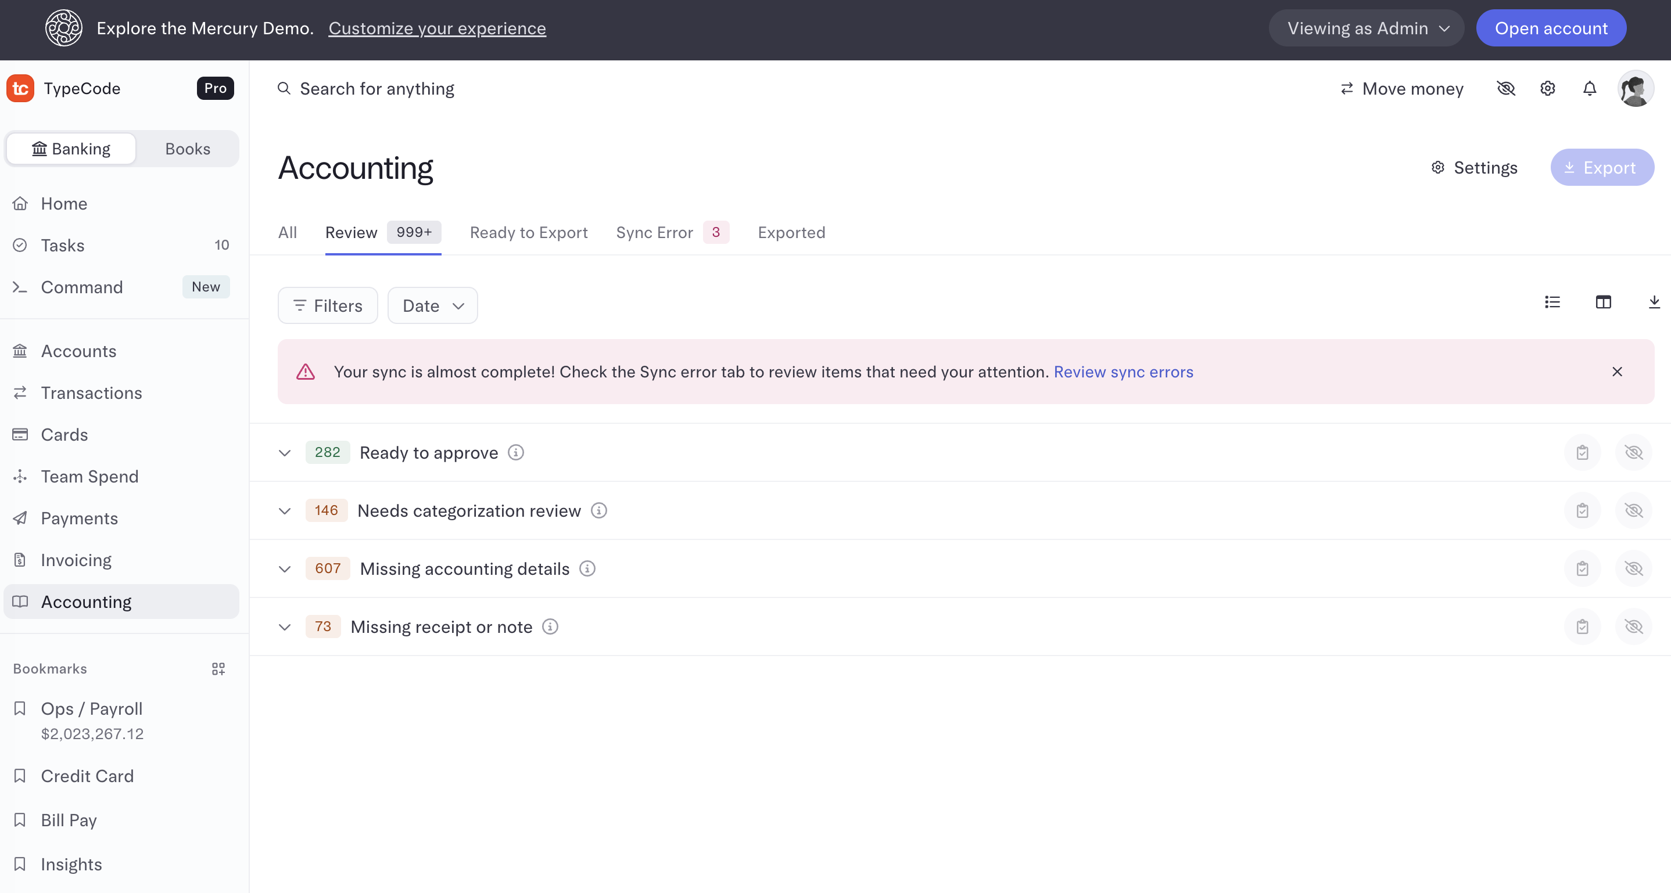This screenshot has width=1671, height=893.
Task: Click the settings gear icon in top bar
Action: click(x=1548, y=88)
